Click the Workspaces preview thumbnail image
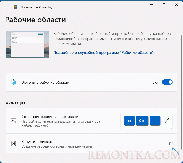Image resolution: width=183 pixels, height=163 pixels. (x=27, y=45)
